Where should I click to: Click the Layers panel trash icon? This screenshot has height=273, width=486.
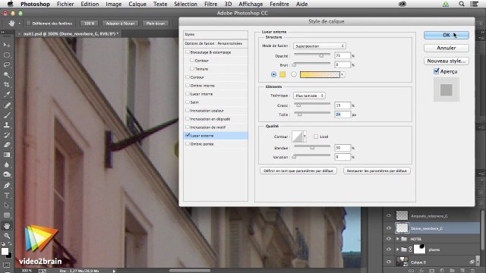click(x=472, y=271)
